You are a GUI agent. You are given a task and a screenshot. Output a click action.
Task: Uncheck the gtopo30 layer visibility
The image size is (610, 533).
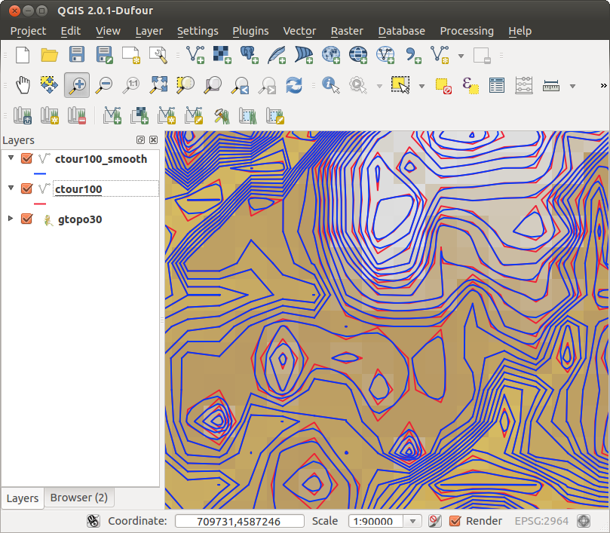(27, 219)
